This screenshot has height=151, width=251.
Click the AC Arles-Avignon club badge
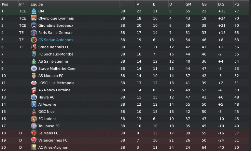(34, 147)
